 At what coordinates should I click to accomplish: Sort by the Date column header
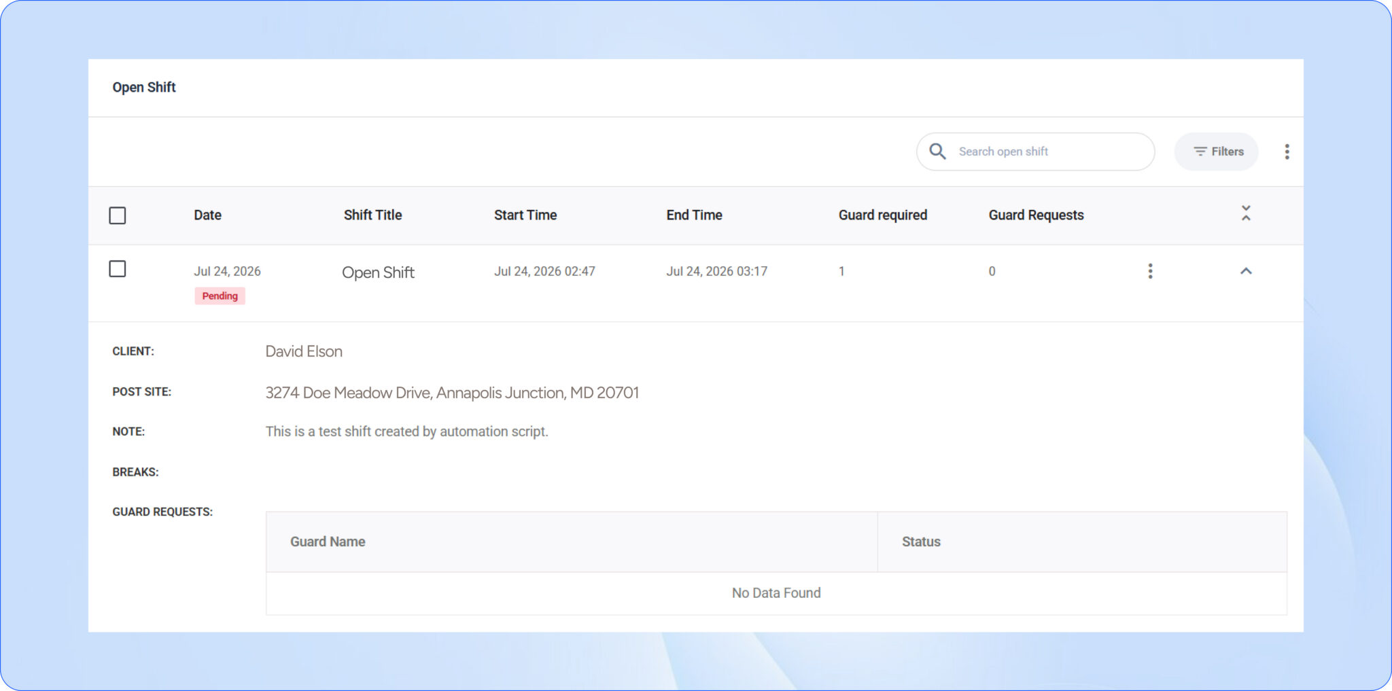coord(207,215)
